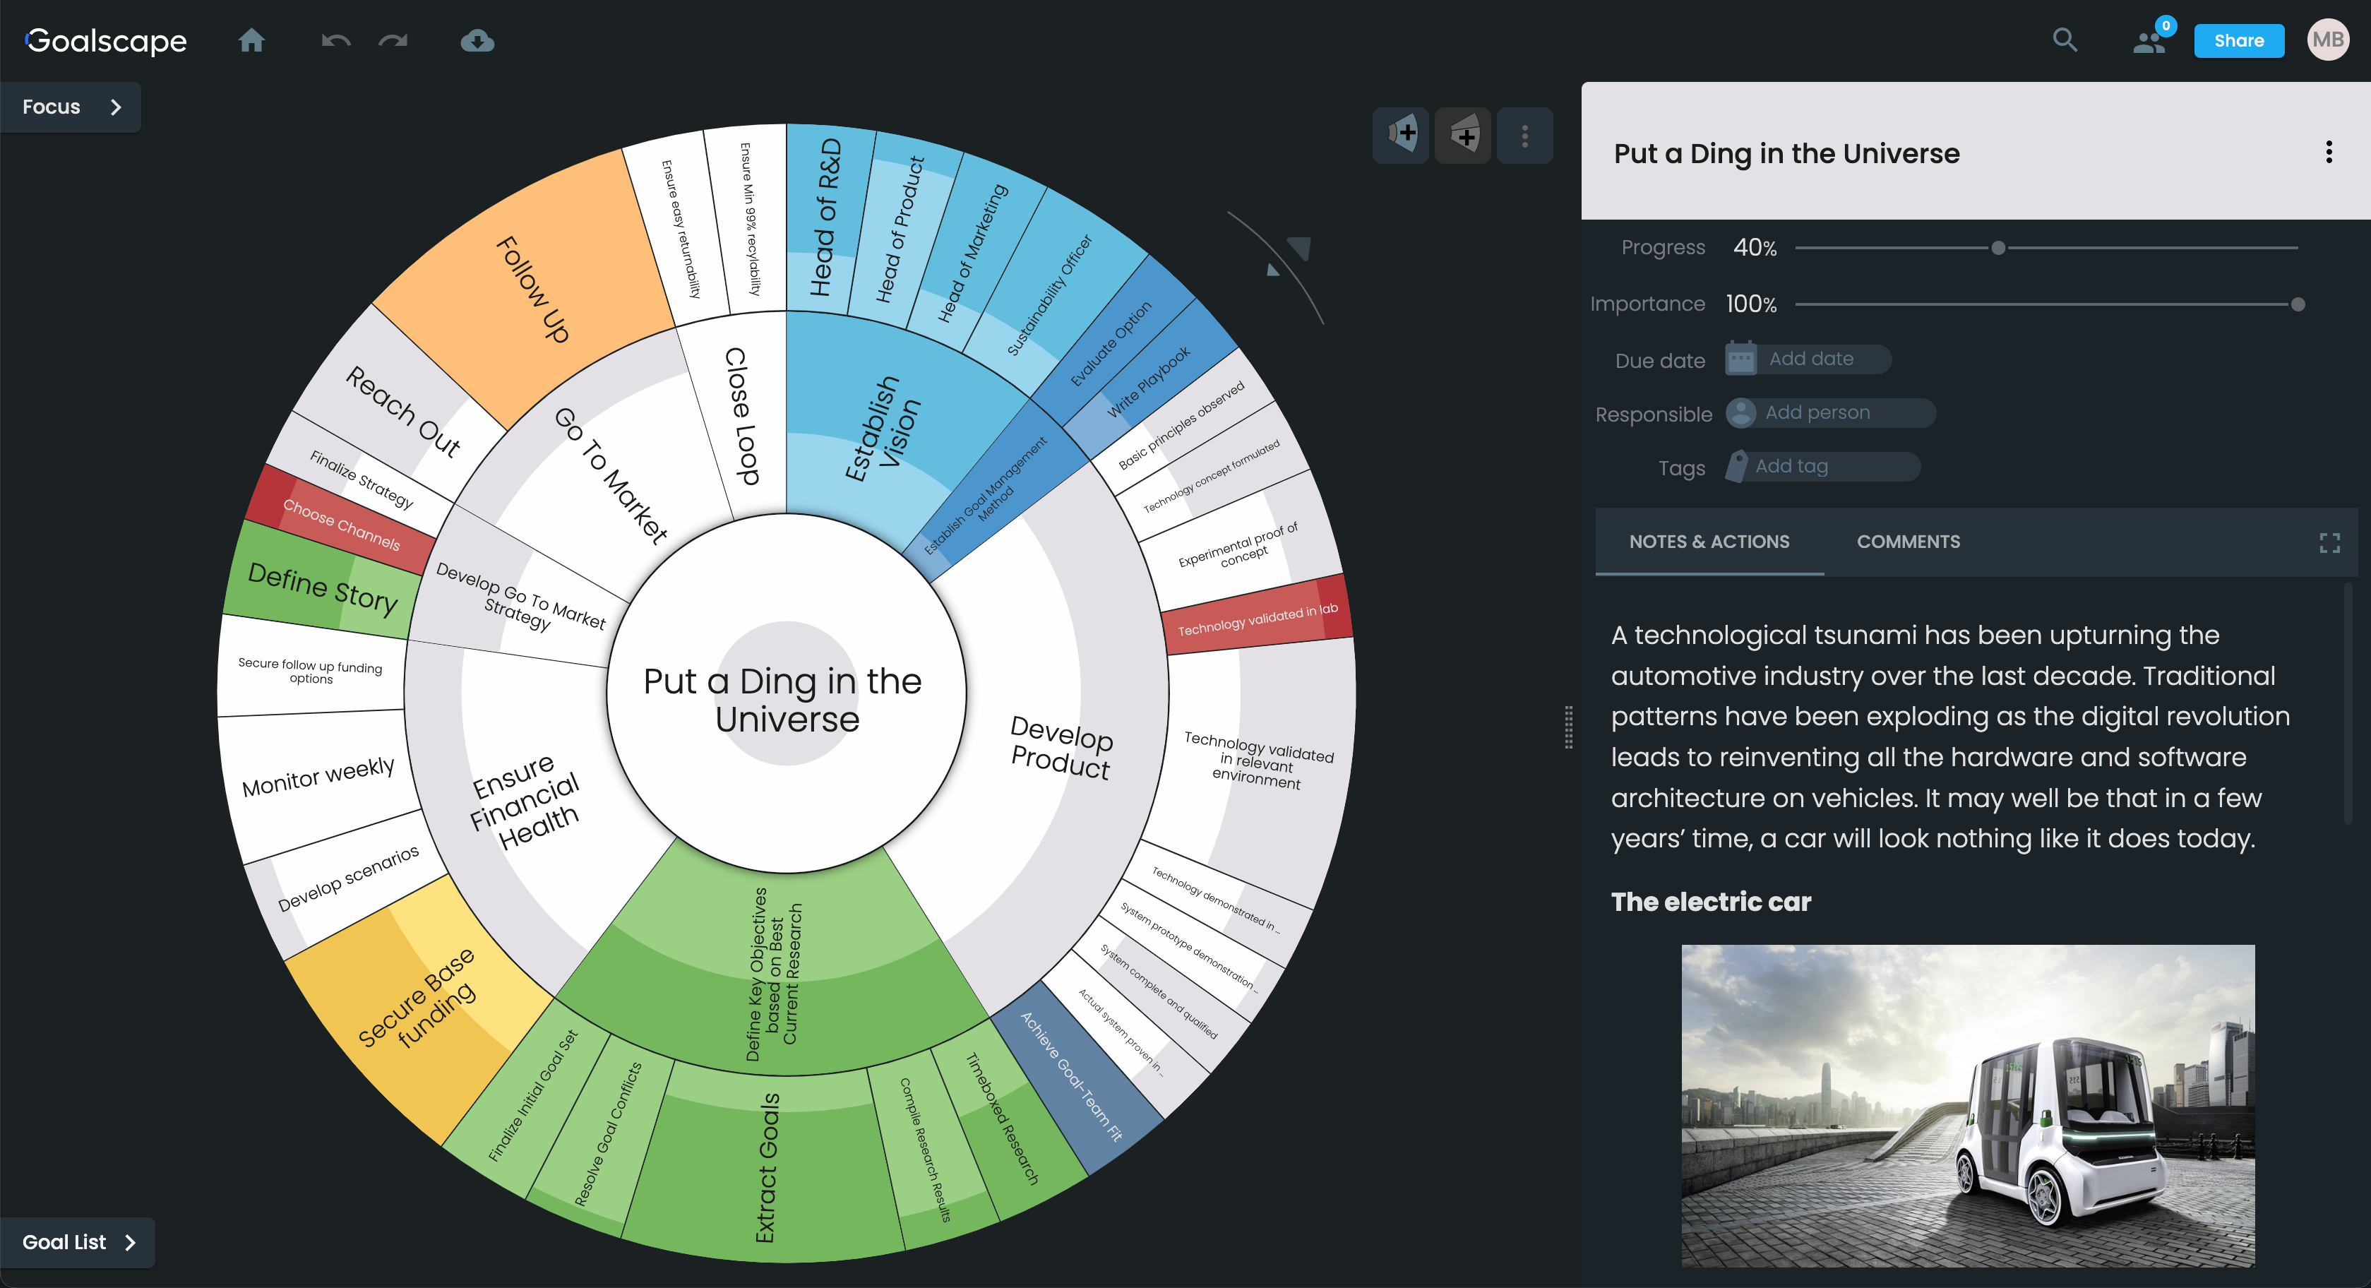Open the view options kebab beside the zoom buttons
Image resolution: width=2371 pixels, height=1288 pixels.
[x=1524, y=134]
